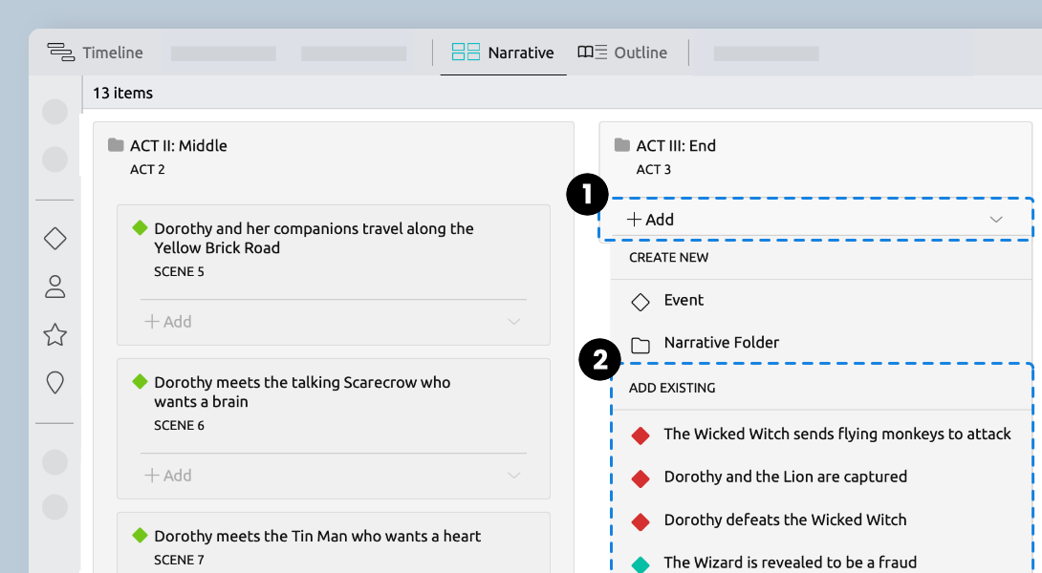The image size is (1042, 573).
Task: Select the ACT III: End folder title
Action: pos(676,145)
